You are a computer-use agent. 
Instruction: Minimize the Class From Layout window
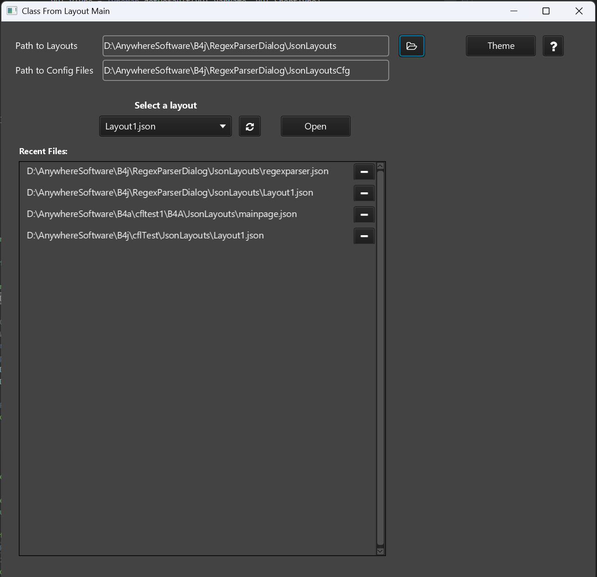coord(514,11)
